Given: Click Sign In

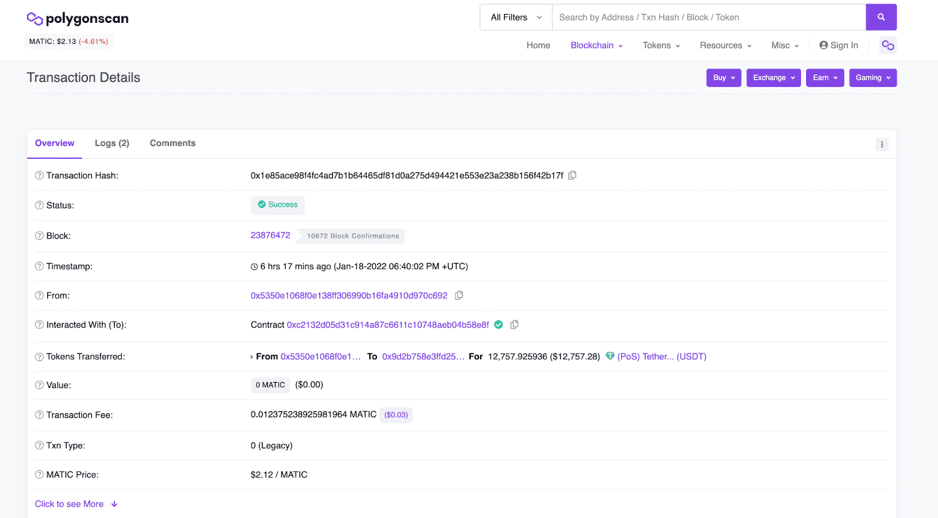Looking at the screenshot, I should click(838, 45).
